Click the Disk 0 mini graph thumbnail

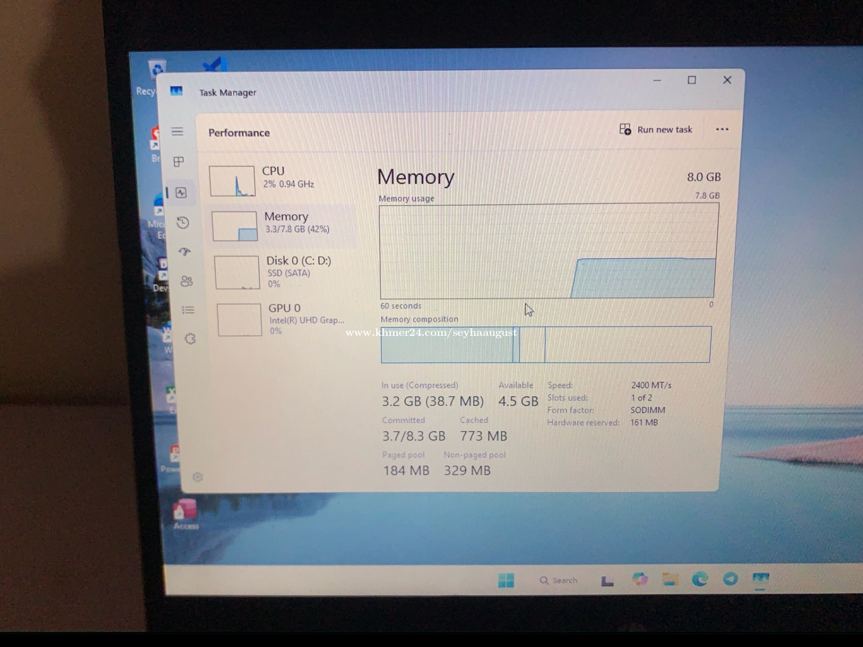click(x=237, y=273)
